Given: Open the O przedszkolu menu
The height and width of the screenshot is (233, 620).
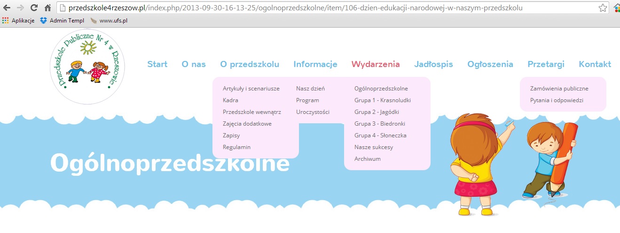Looking at the screenshot, I should coord(250,64).
